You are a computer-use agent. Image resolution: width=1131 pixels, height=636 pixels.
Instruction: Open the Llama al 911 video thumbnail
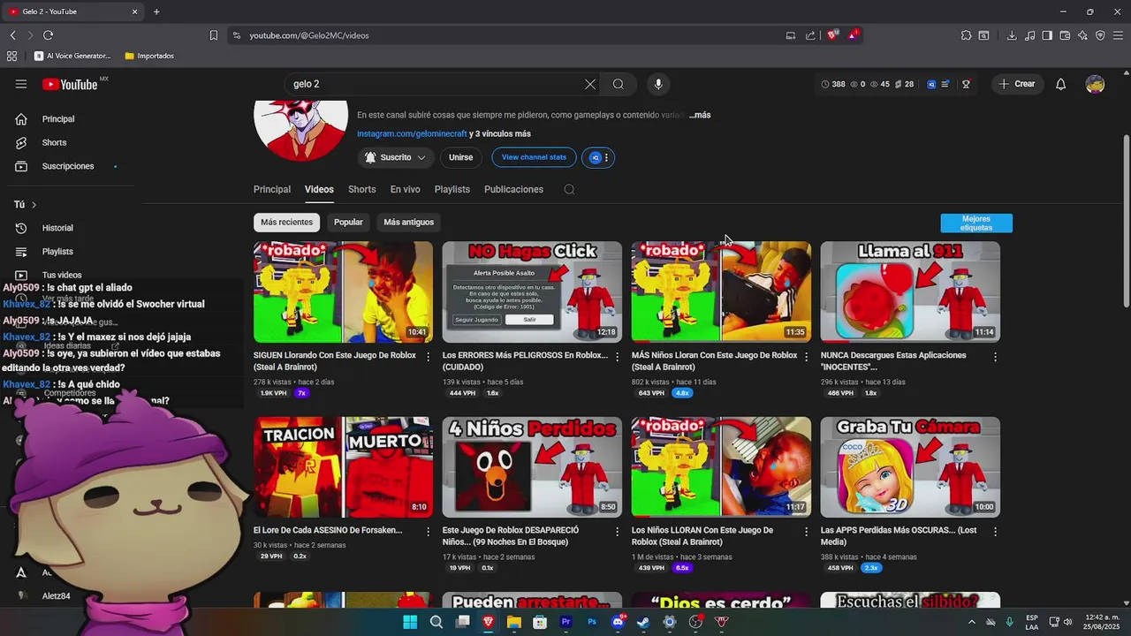(910, 291)
